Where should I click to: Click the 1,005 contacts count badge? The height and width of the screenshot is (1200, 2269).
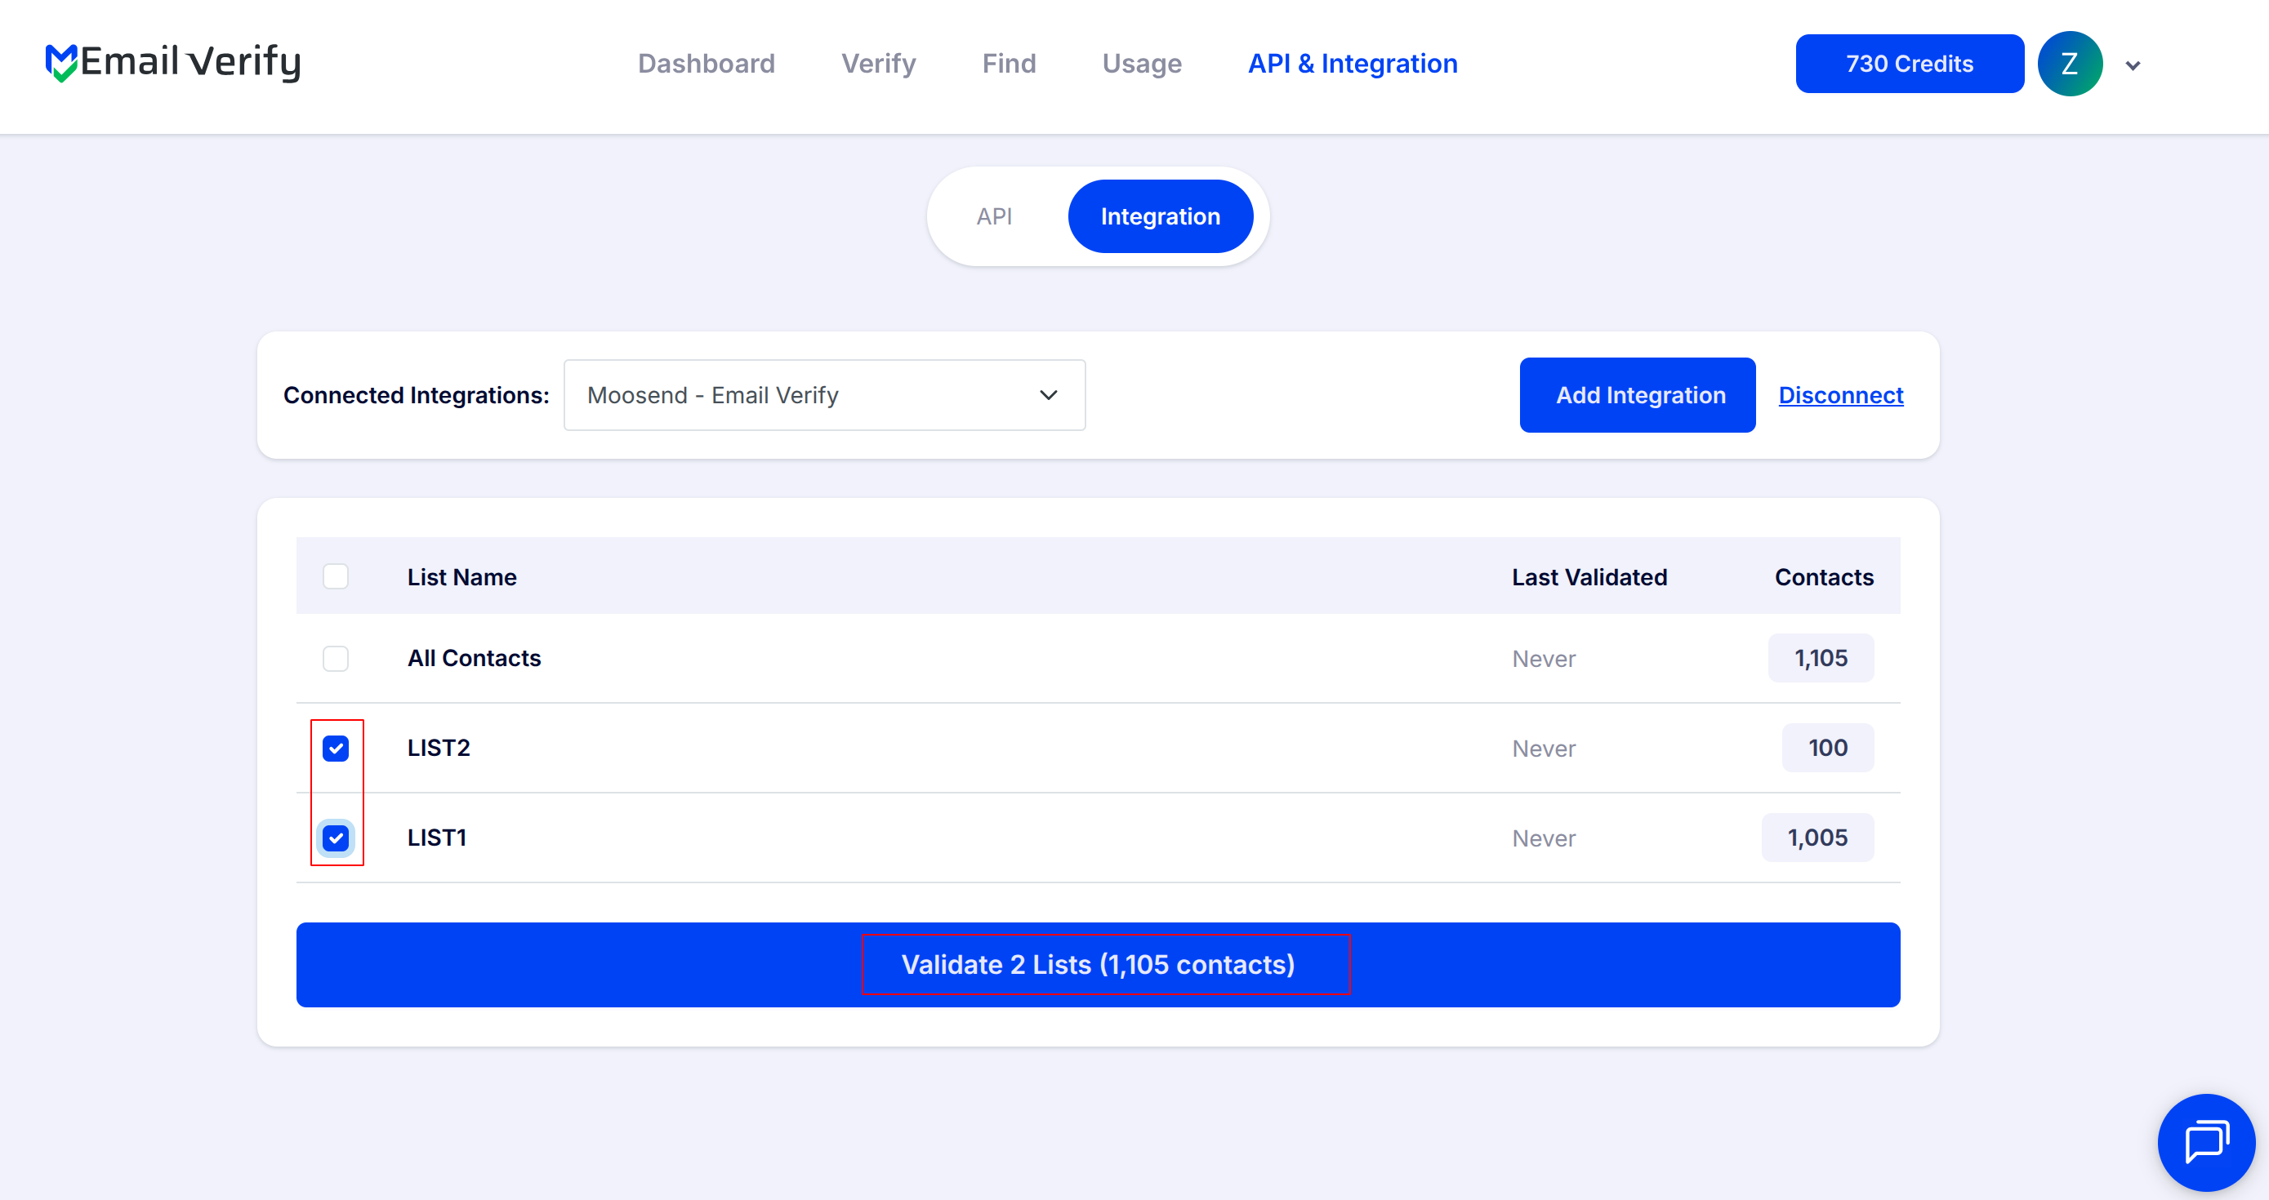[x=1817, y=838]
